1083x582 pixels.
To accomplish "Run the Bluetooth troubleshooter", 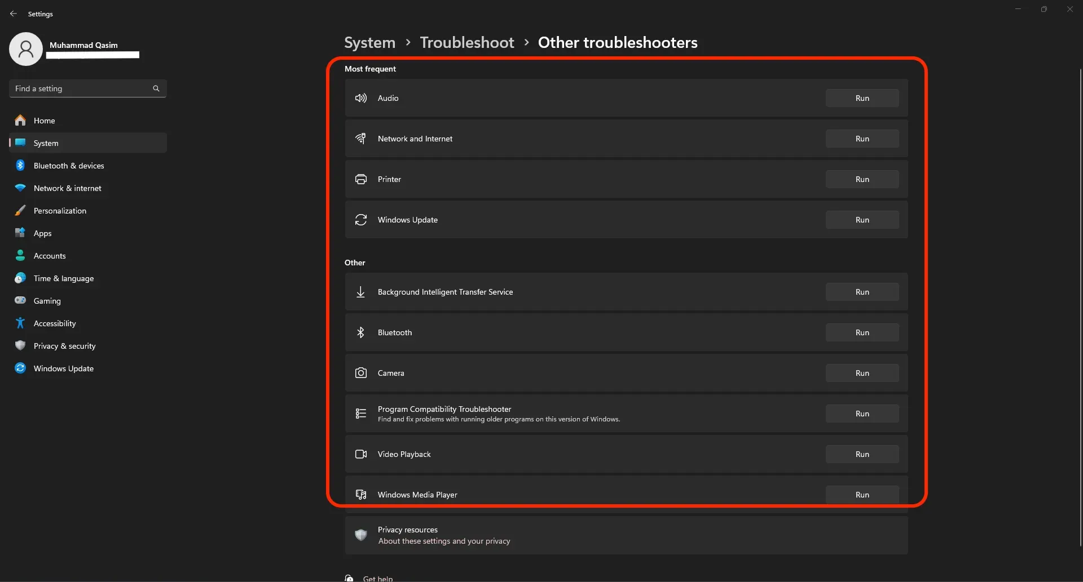I will click(862, 332).
